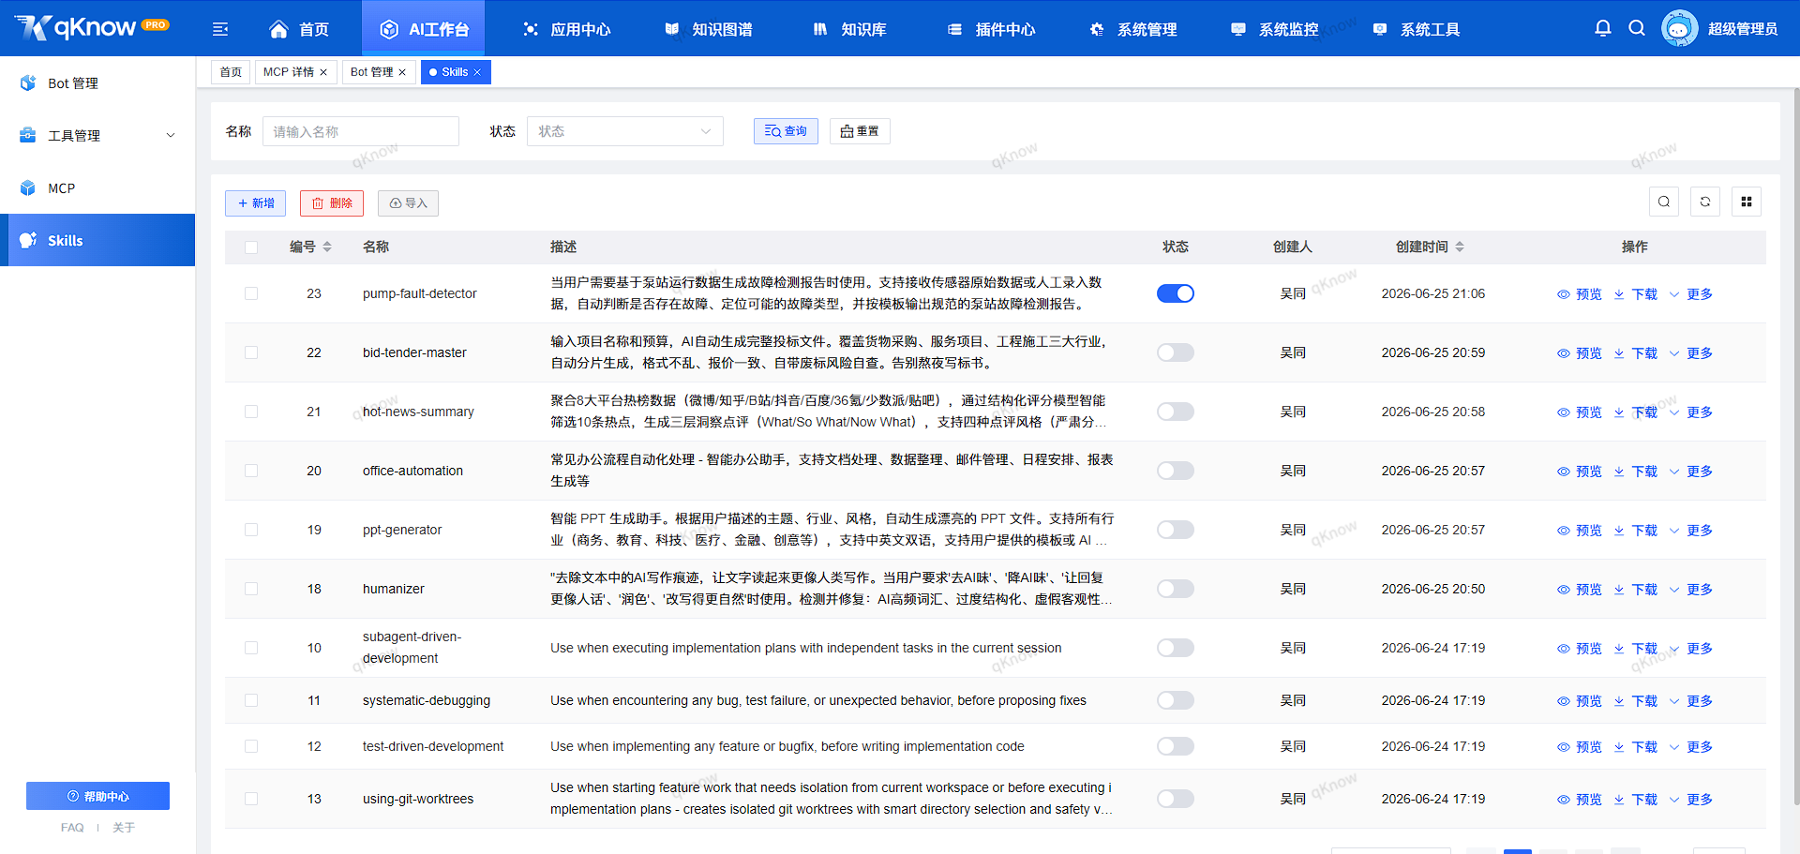Viewport: 1800px width, 854px height.
Task: Click the 导入 import button
Action: 408,203
